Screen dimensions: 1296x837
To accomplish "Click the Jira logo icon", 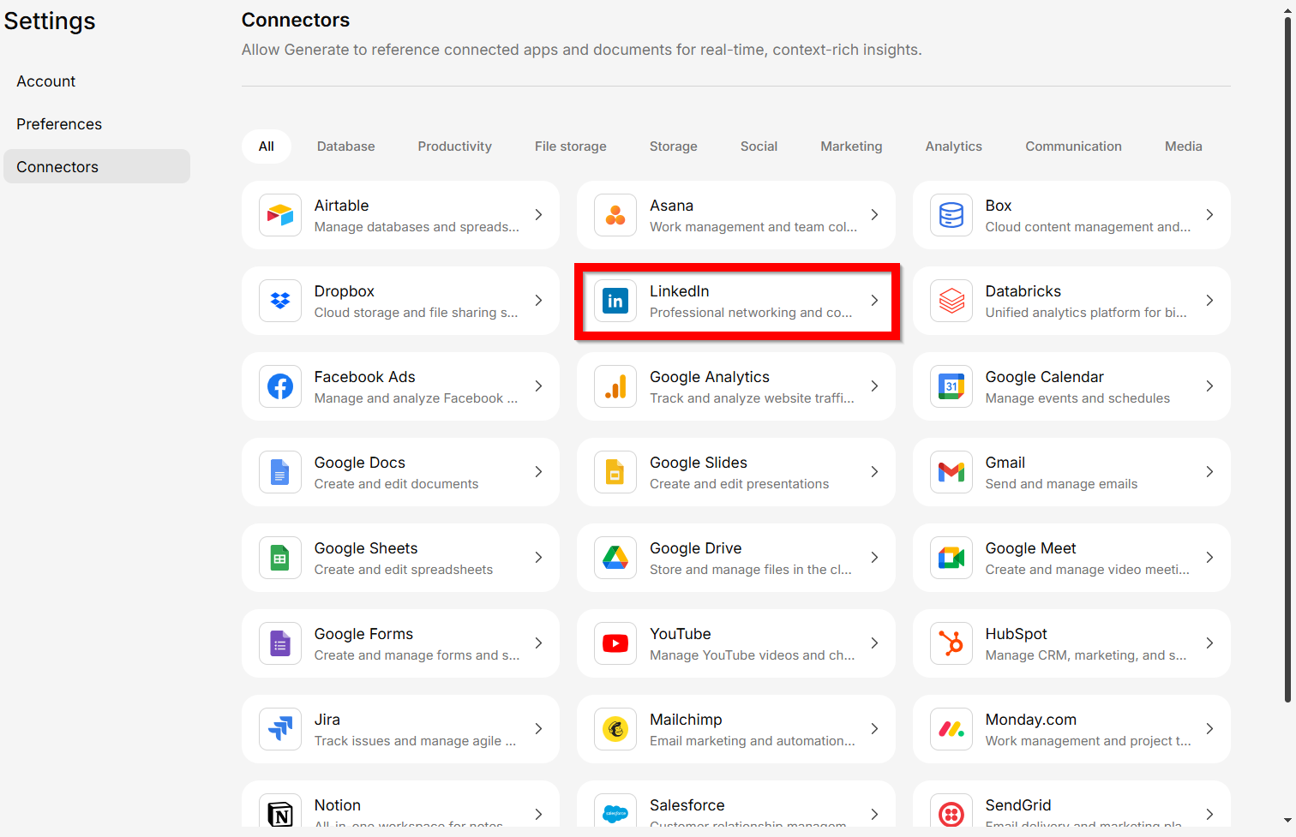I will click(280, 729).
